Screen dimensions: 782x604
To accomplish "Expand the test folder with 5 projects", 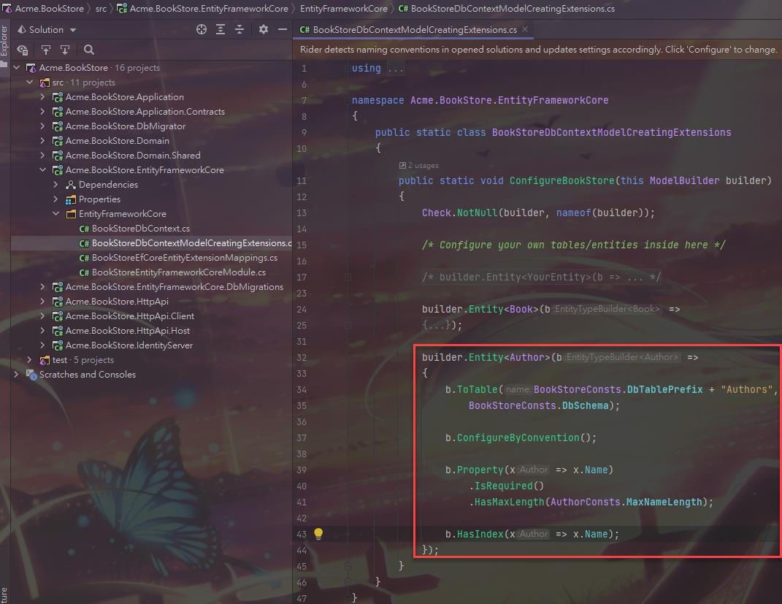I will [29, 360].
